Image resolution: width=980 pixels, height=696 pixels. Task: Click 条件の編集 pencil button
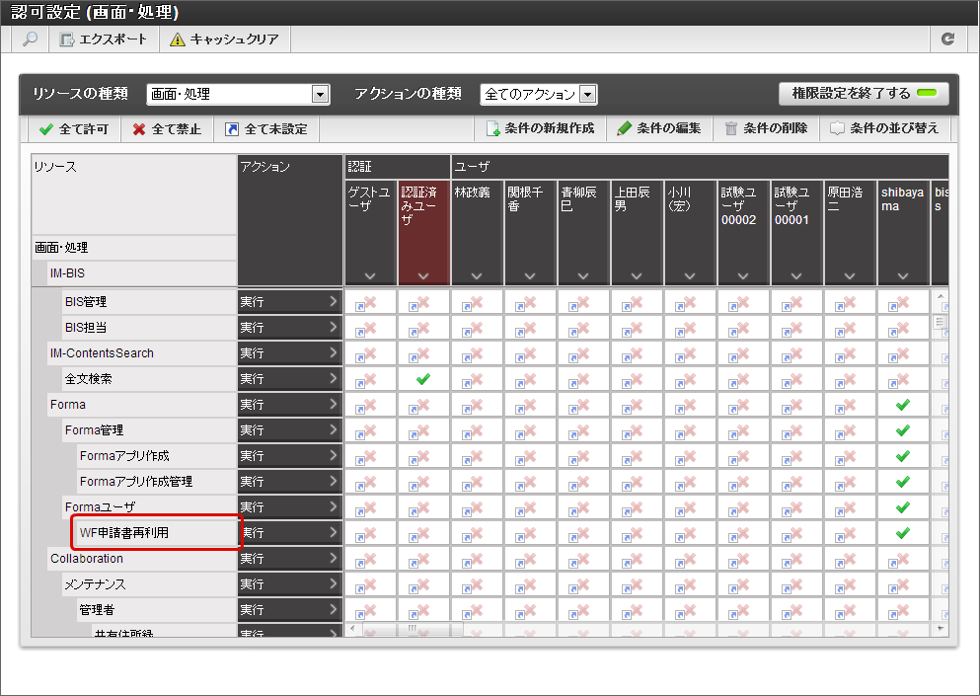(659, 128)
